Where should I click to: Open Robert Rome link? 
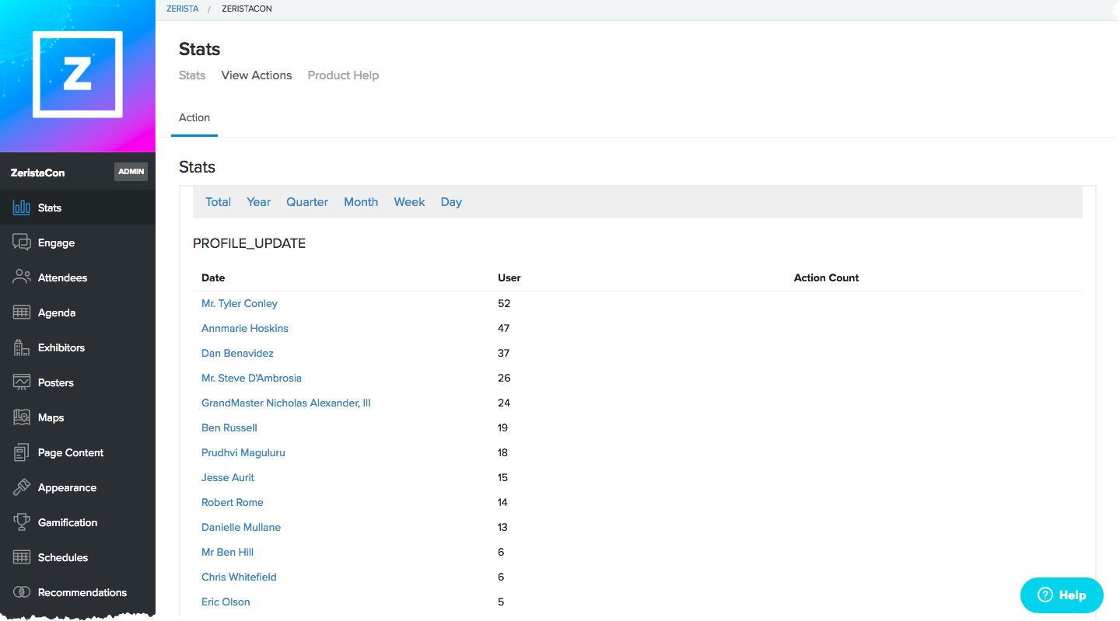233,502
